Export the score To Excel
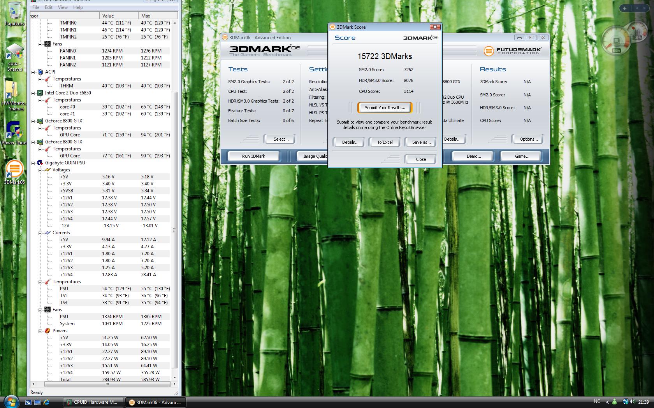The height and width of the screenshot is (408, 654). coord(385,142)
